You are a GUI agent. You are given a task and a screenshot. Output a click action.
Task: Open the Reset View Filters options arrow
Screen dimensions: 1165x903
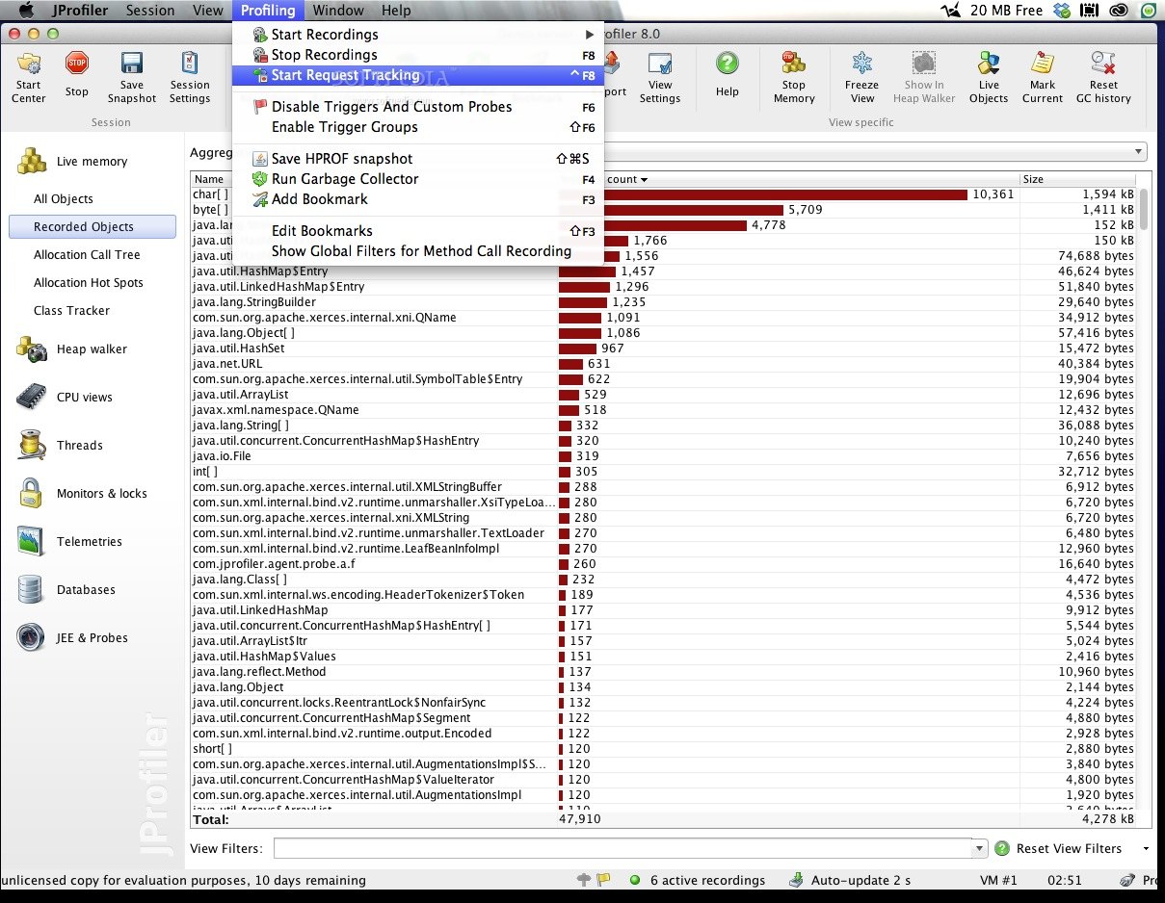tap(1146, 848)
